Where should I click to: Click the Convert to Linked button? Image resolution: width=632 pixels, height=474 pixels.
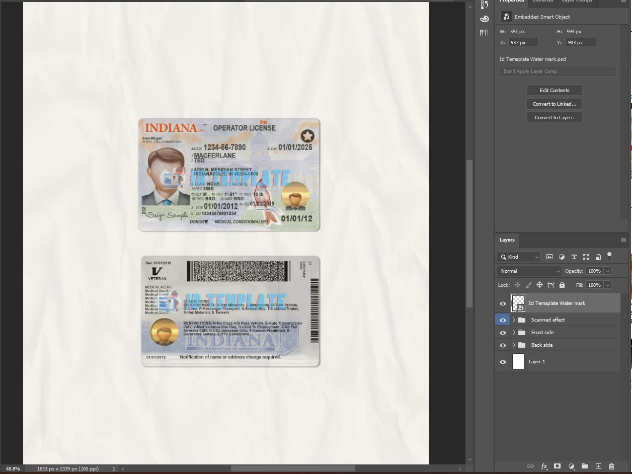click(x=555, y=104)
